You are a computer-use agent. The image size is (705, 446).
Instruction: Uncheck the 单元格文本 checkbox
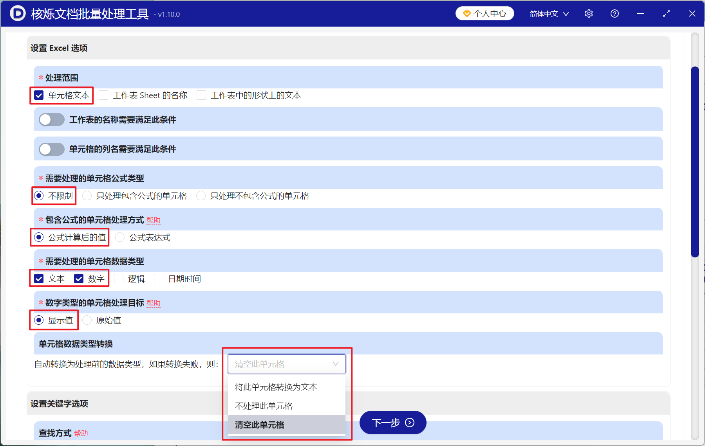(x=38, y=95)
